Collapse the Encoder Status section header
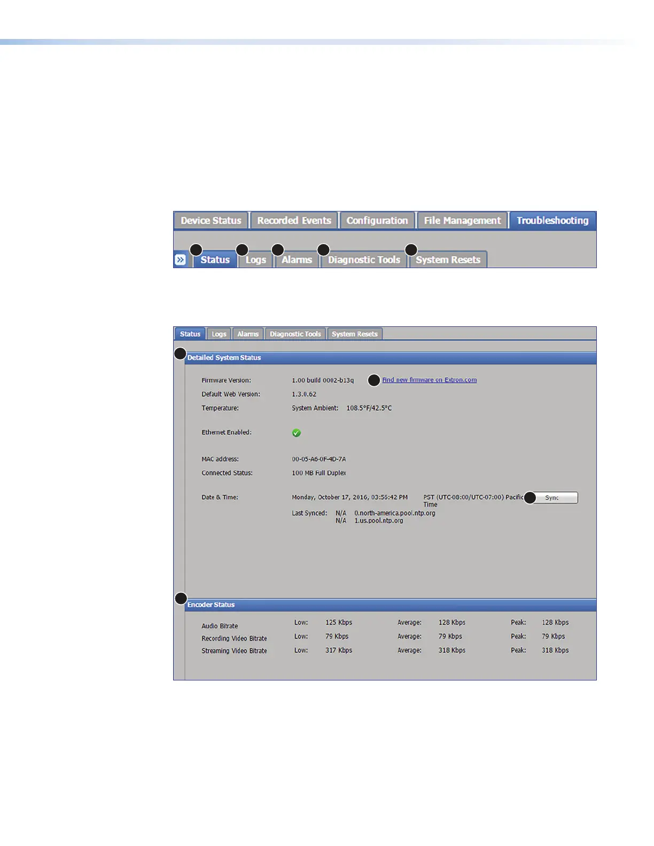This screenshot has width=654, height=846. [x=391, y=605]
